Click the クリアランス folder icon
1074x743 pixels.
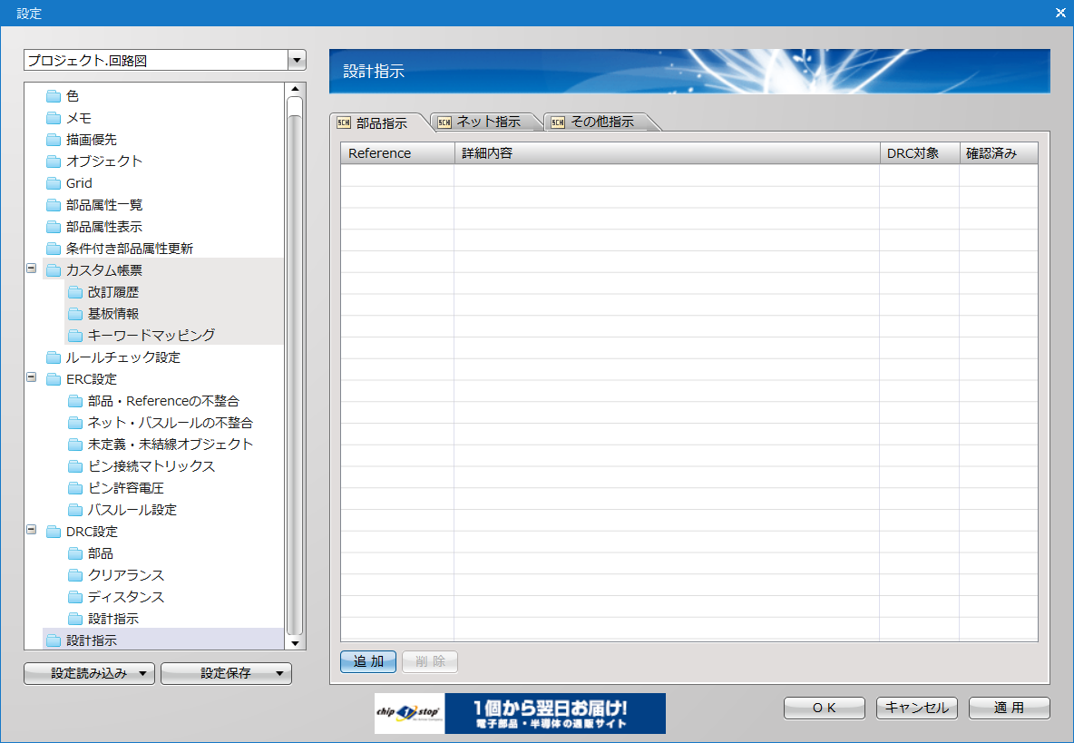(75, 575)
